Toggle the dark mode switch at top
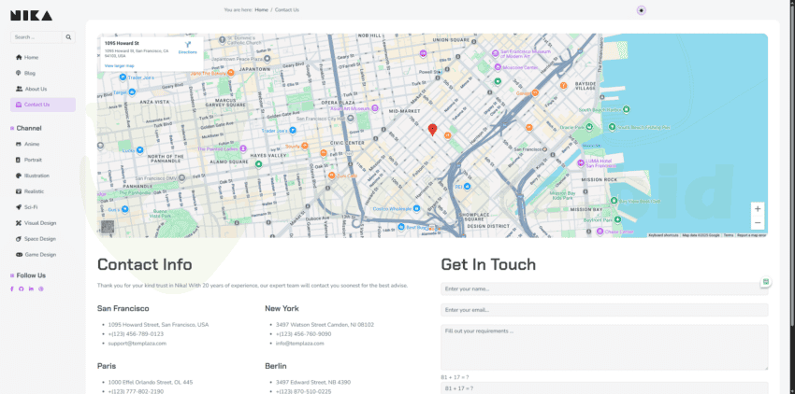 [x=641, y=9]
